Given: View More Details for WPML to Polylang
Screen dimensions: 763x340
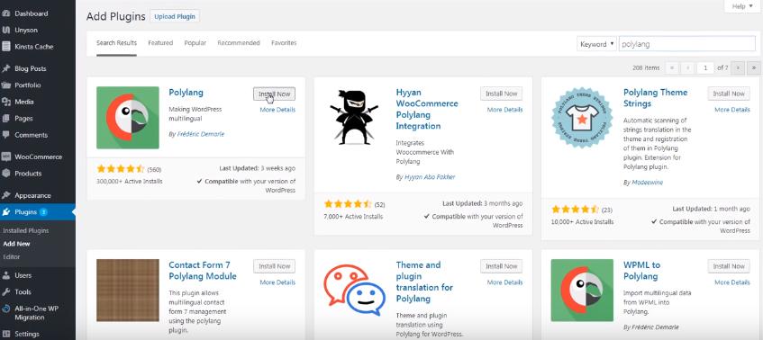Looking at the screenshot, I should point(731,282).
